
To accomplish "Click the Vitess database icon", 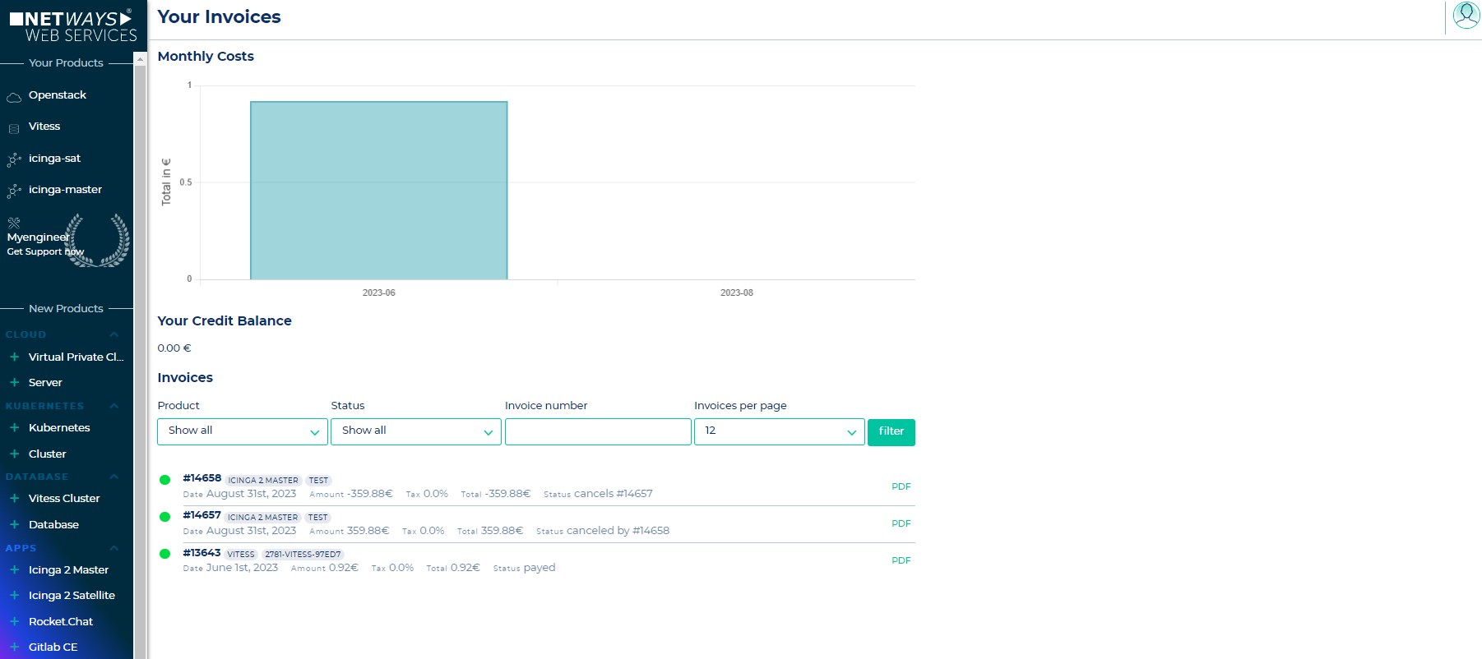I will [x=14, y=129].
